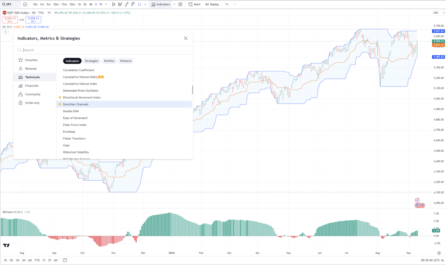Switch to the Strategies tab

[x=91, y=61]
